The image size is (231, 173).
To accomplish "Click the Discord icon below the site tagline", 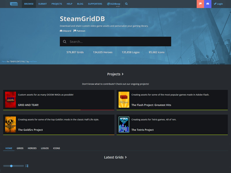I will (x=65, y=31).
